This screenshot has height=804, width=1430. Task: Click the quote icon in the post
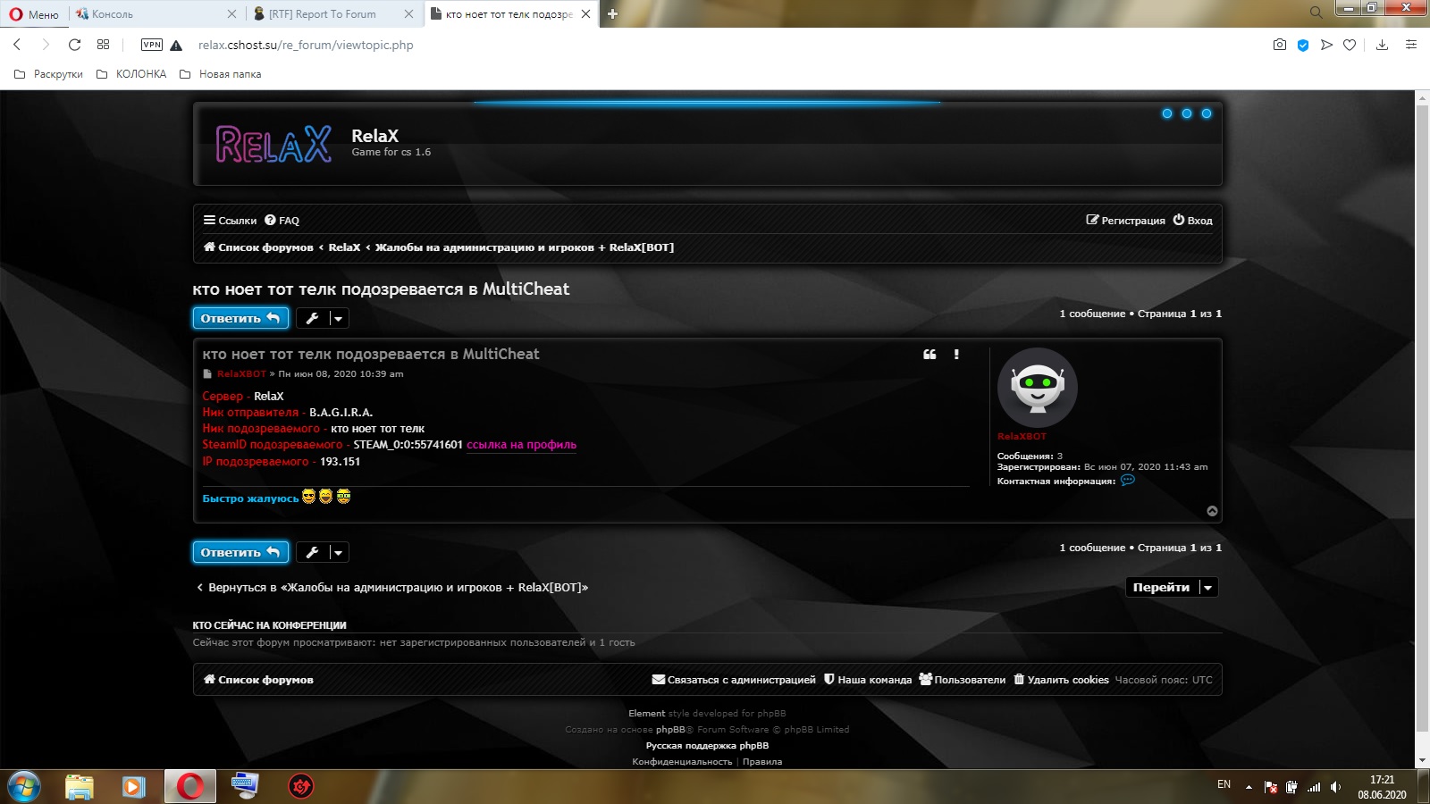pos(929,355)
